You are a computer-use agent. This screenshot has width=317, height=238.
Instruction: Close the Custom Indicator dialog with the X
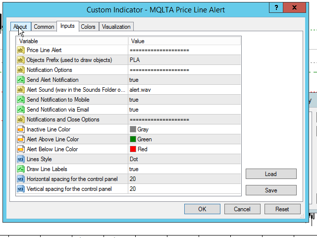[294, 8]
